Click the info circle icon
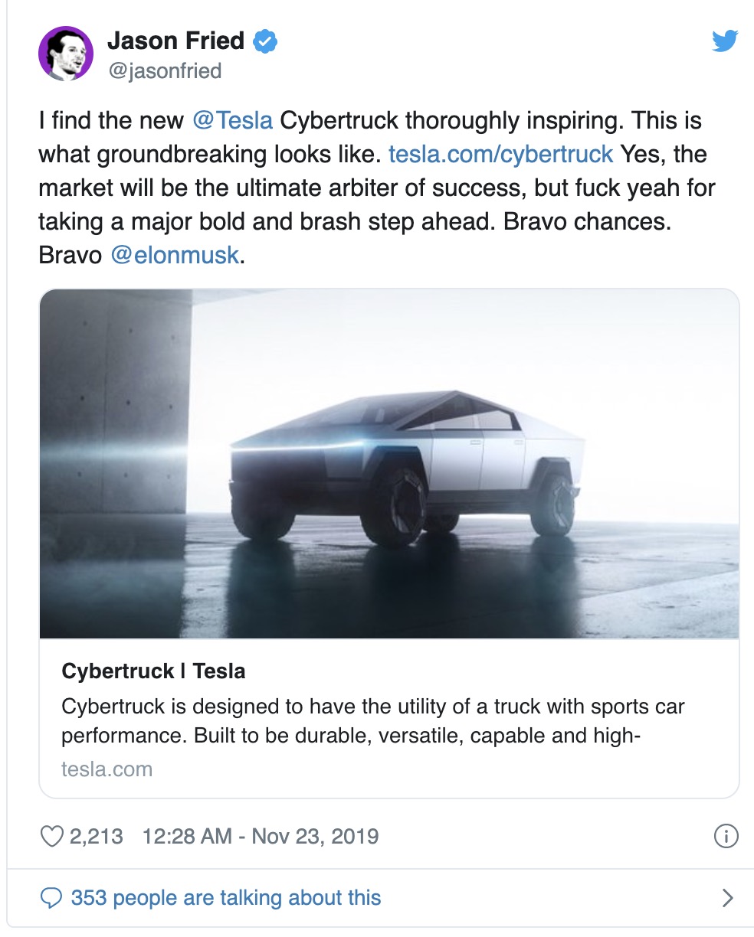 [726, 836]
